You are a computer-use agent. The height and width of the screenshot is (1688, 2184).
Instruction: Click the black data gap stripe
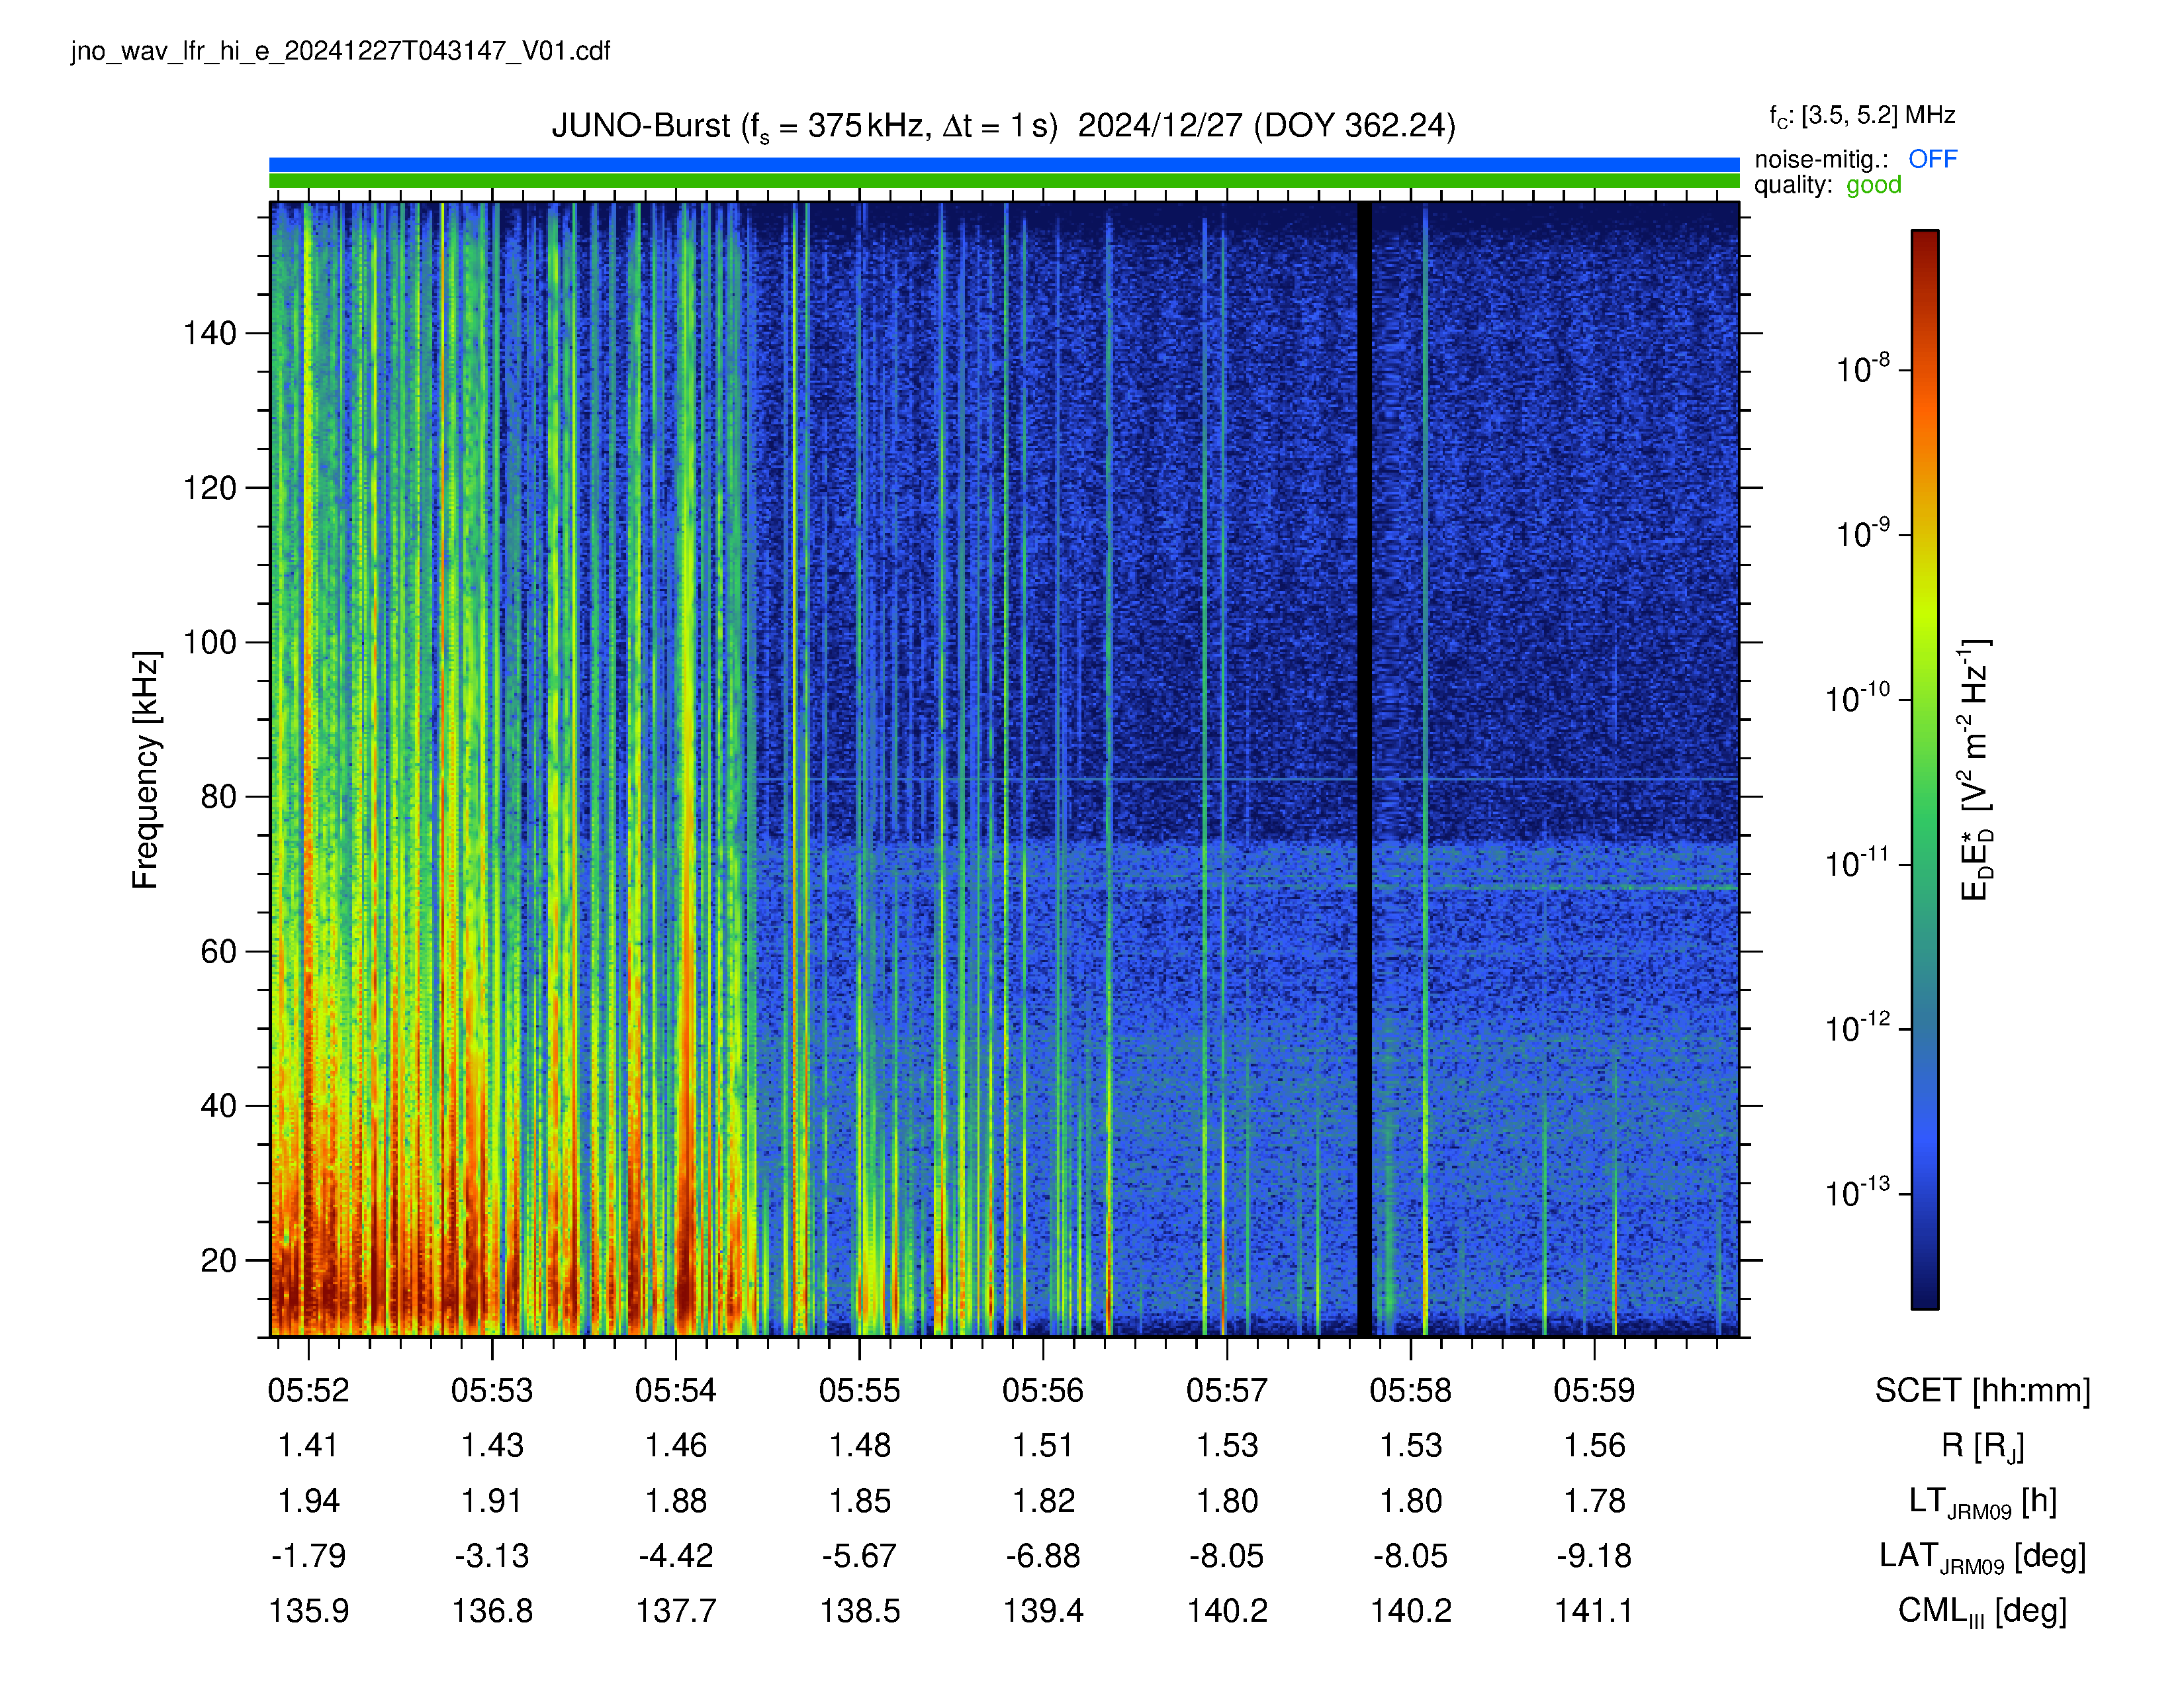1364,769
